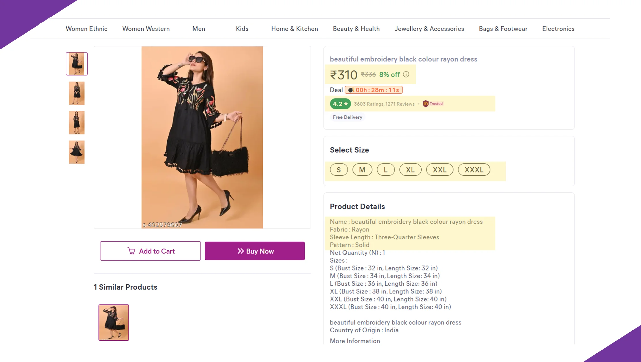Open the Electronics category menu

pos(558,29)
